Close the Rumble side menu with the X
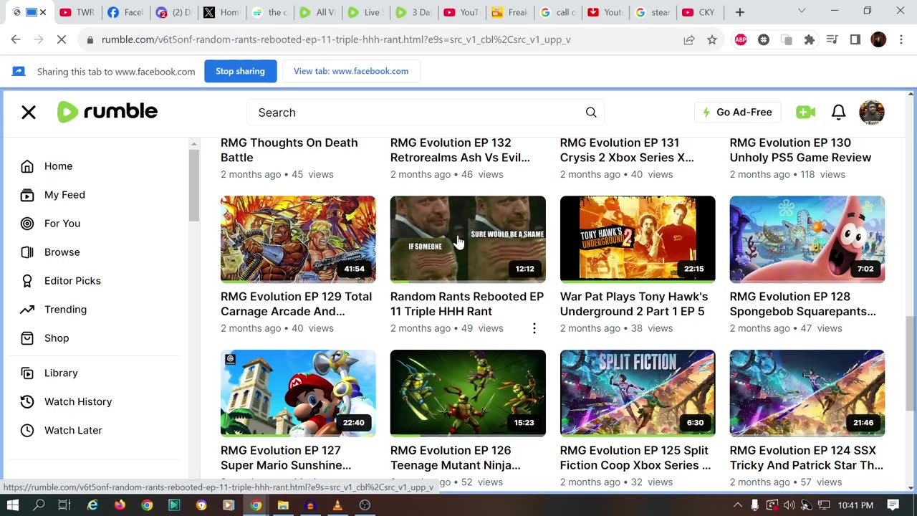Image resolution: width=917 pixels, height=516 pixels. click(x=29, y=113)
